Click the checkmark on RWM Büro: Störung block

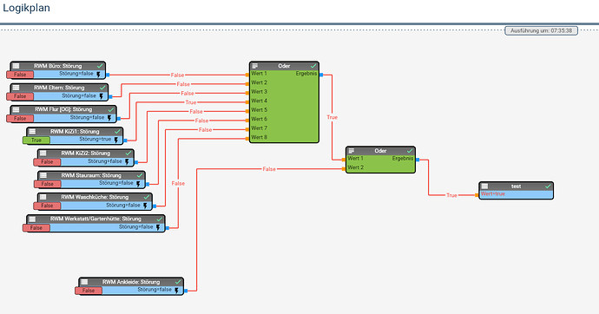click(100, 66)
